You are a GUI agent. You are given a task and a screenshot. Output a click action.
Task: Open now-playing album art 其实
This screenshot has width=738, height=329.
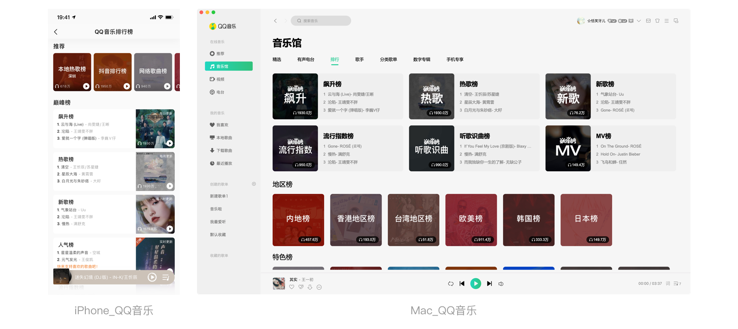pos(279,283)
